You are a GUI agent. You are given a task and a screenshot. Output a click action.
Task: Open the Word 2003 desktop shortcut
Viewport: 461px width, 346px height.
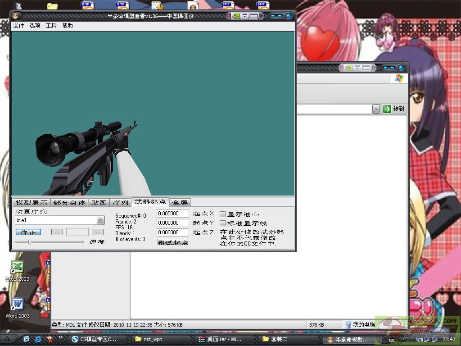point(17,304)
